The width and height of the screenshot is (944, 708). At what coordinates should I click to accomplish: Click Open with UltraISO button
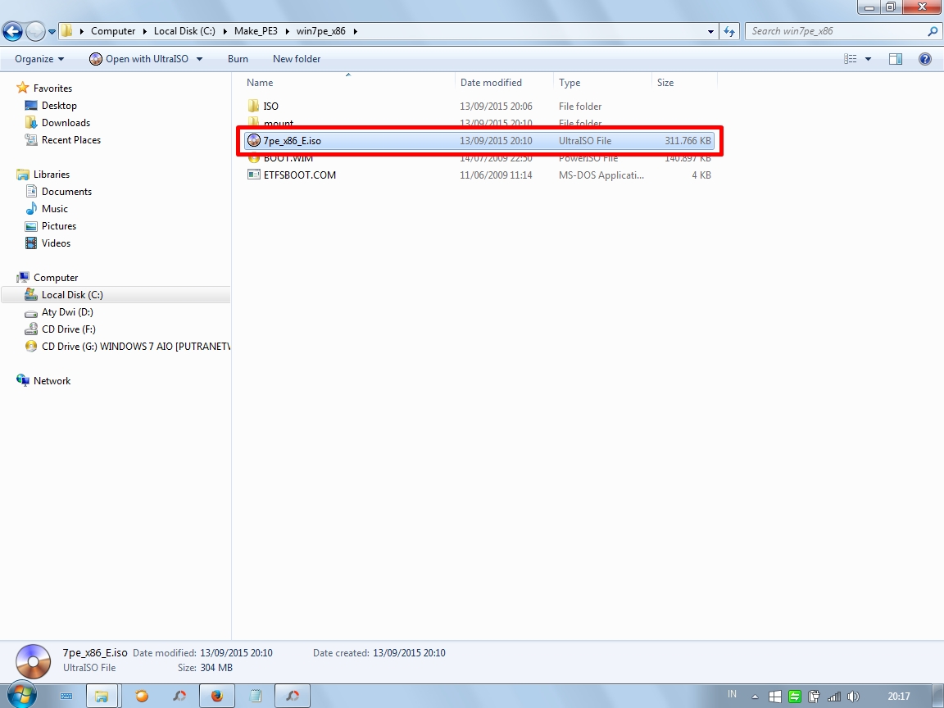click(x=139, y=59)
